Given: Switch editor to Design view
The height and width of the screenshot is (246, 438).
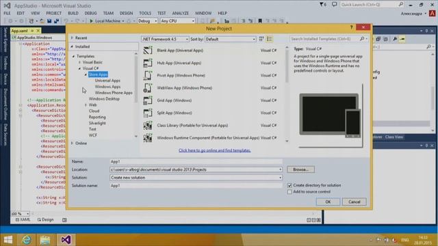Looking at the screenshot, I should click(x=46, y=220).
